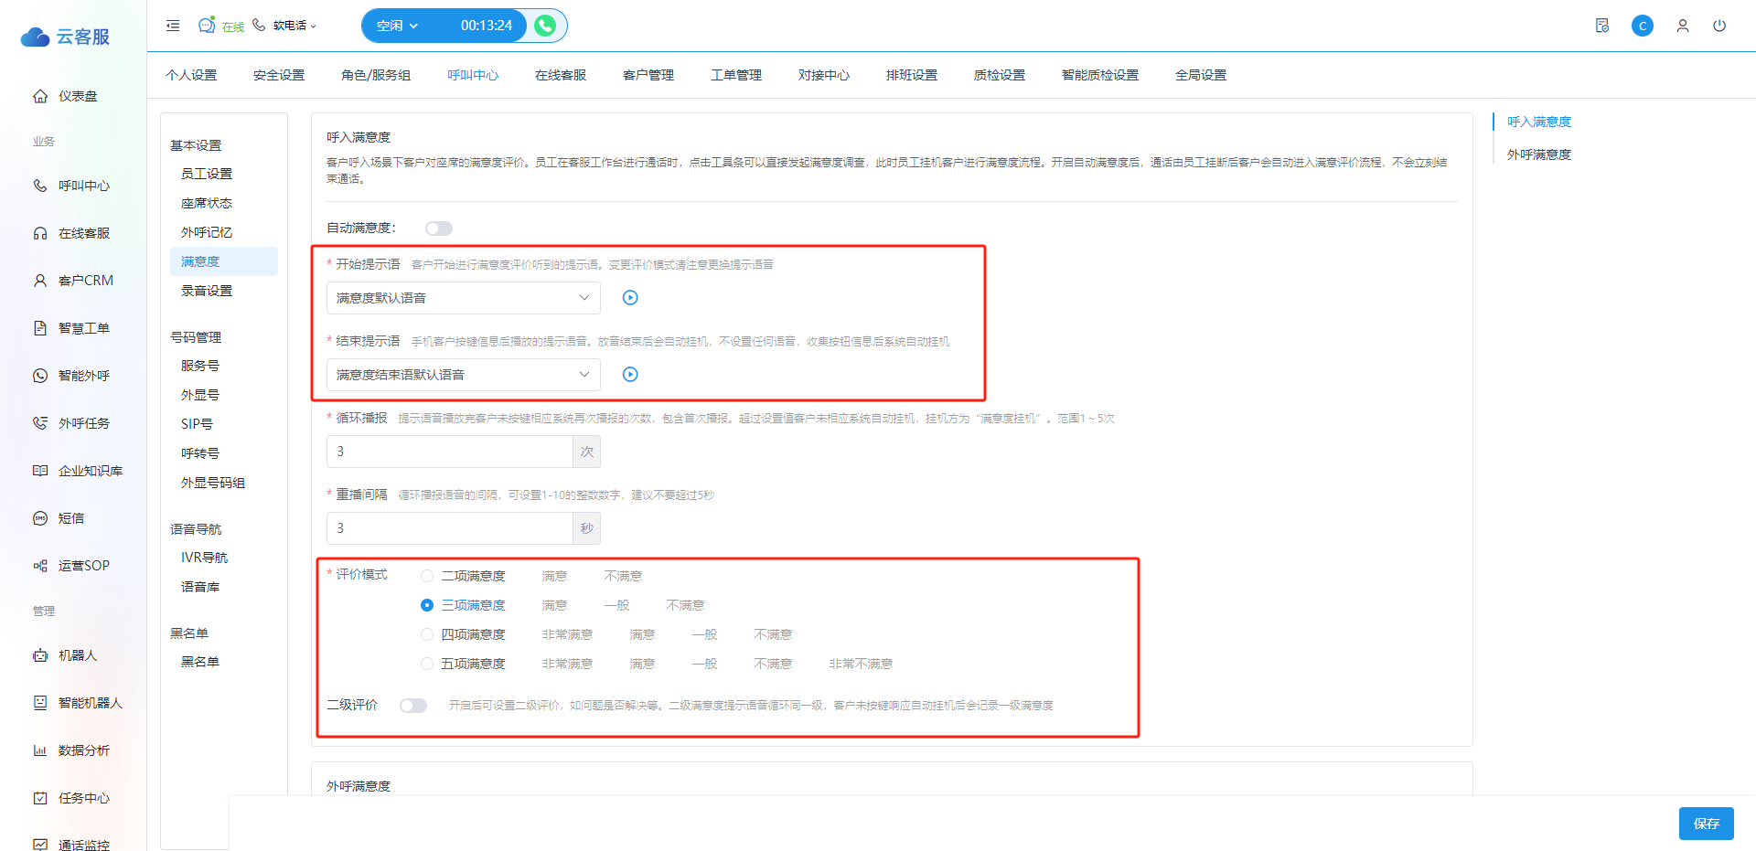The width and height of the screenshot is (1756, 851).
Task: Open 通话监控 in the sidebar
Action: [x=73, y=845]
